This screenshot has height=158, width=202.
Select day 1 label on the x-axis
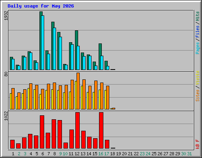(13, 154)
